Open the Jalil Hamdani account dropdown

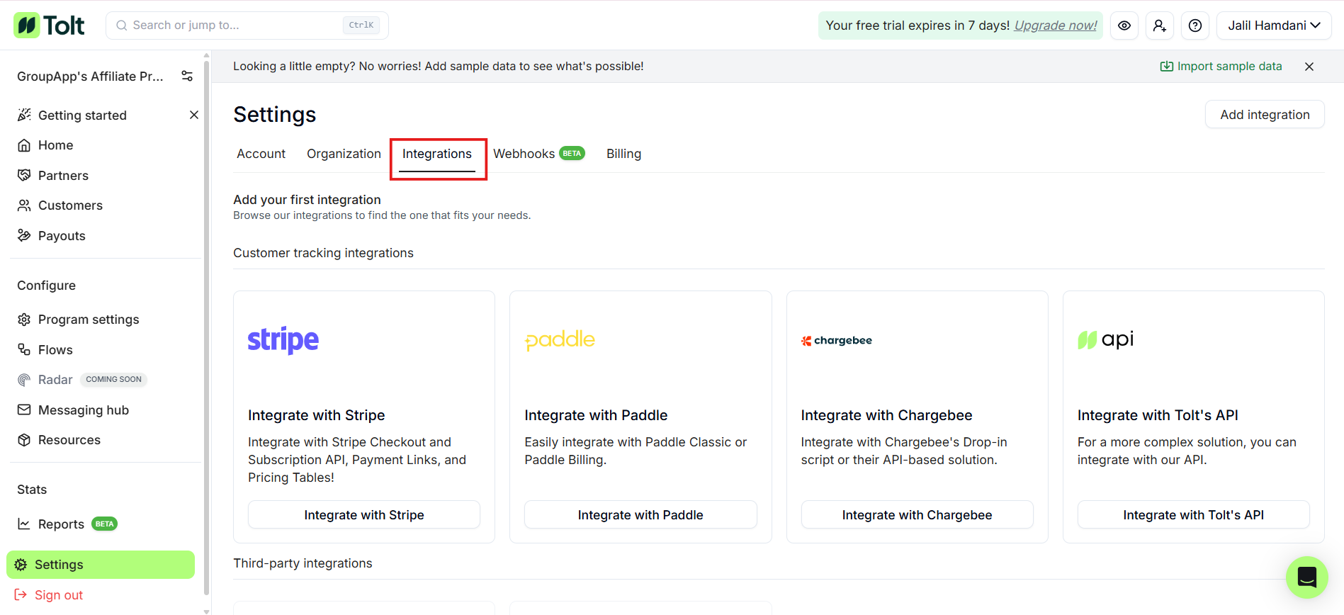1274,26
